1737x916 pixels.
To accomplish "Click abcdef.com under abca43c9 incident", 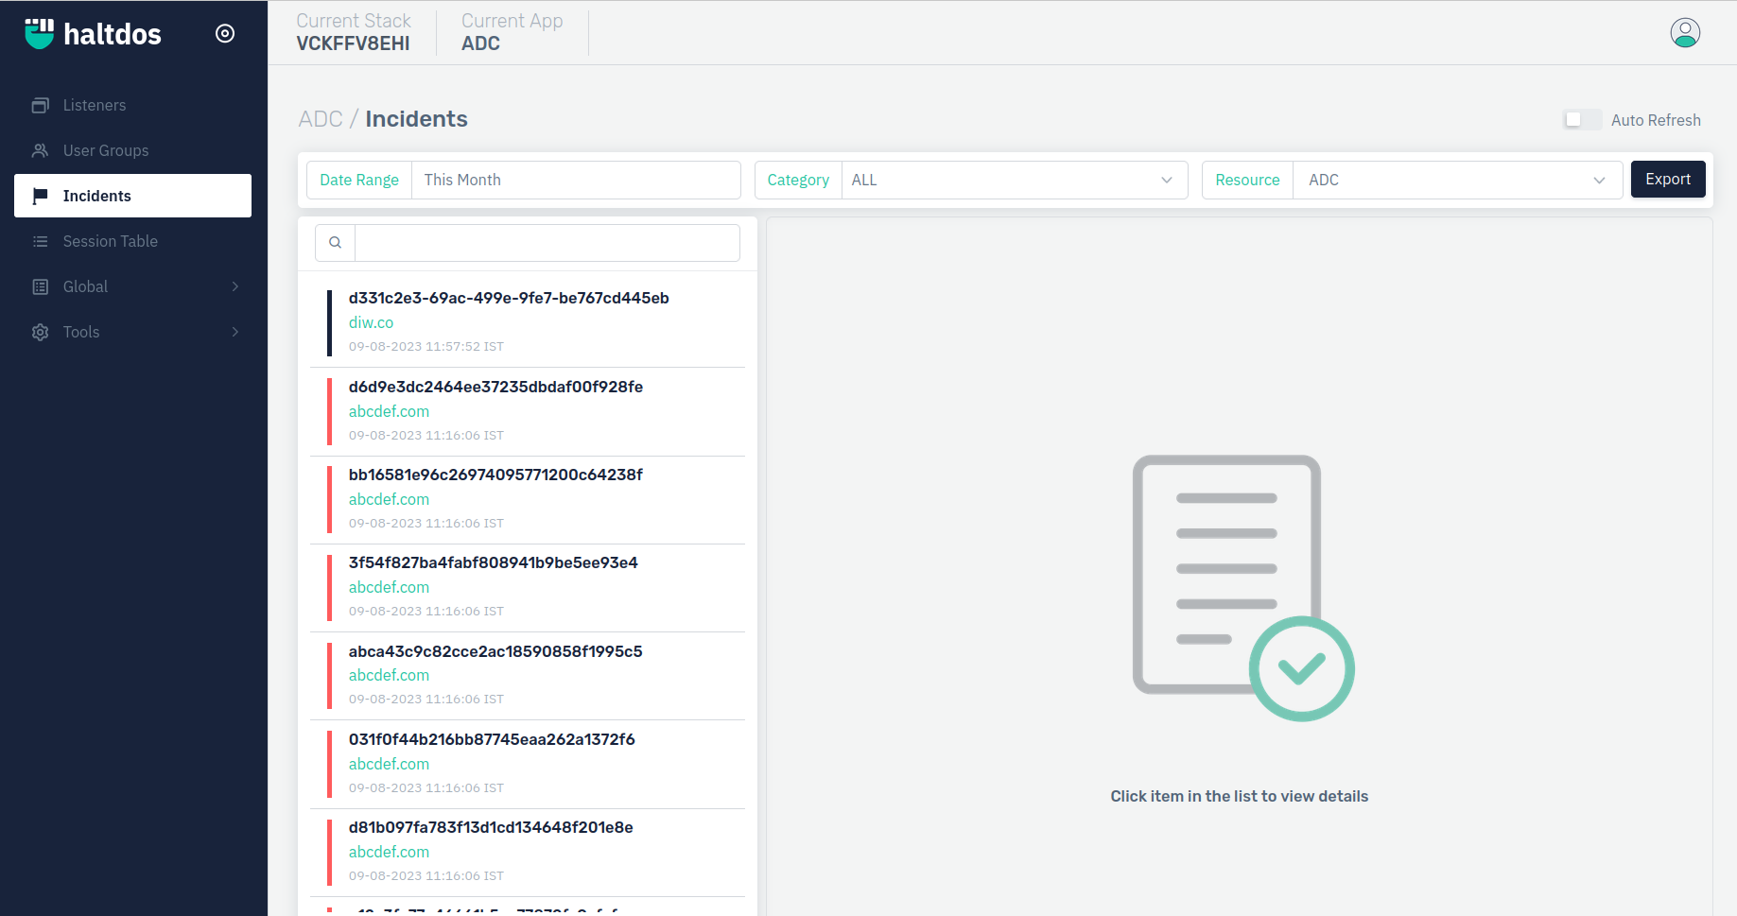I will click(389, 675).
